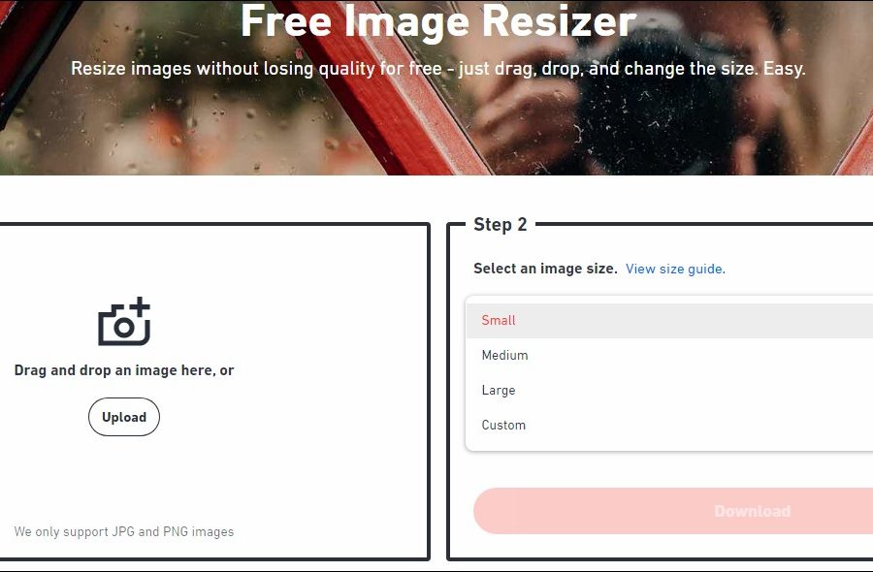Click the Free Image Resizer heading
Image resolution: width=873 pixels, height=572 pixels.
(x=438, y=21)
